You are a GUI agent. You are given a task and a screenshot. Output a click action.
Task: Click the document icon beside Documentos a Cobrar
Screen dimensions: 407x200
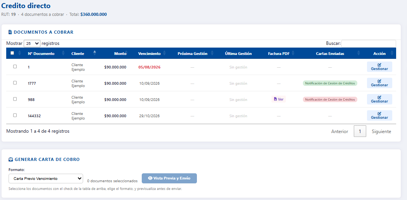(10, 32)
